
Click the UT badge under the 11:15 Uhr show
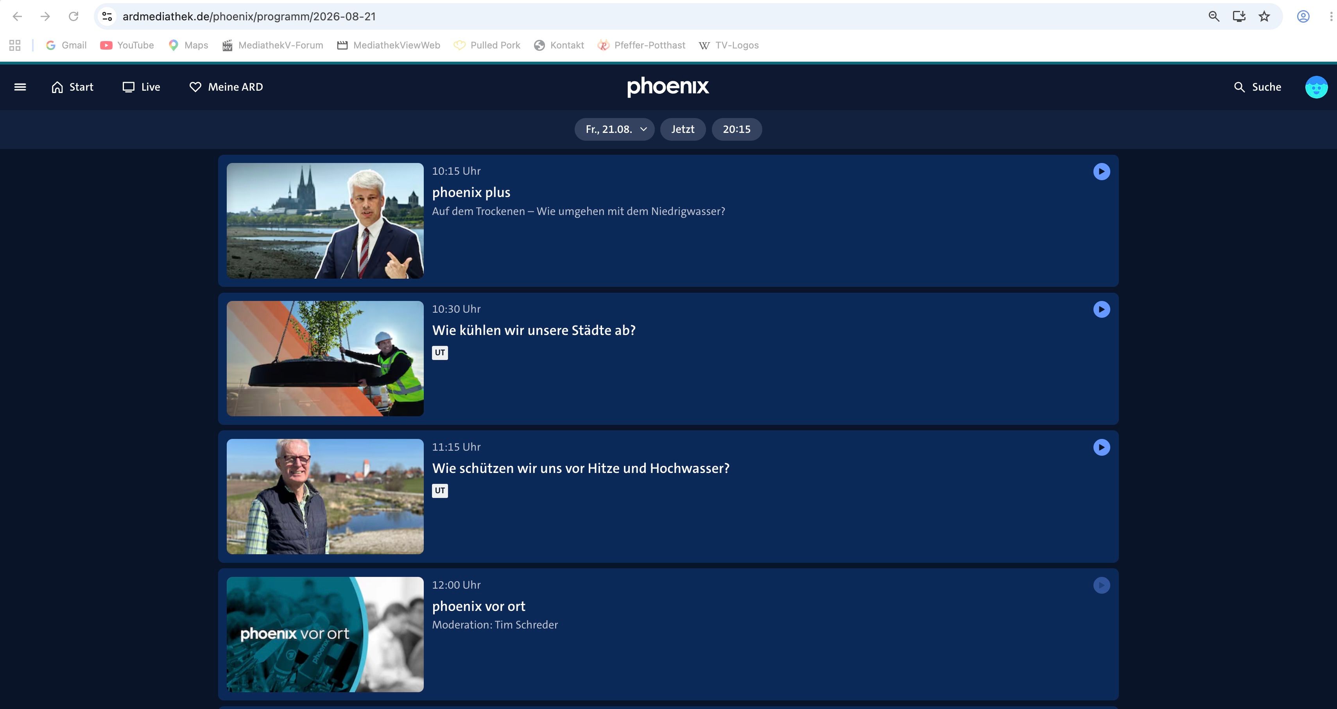coord(440,491)
